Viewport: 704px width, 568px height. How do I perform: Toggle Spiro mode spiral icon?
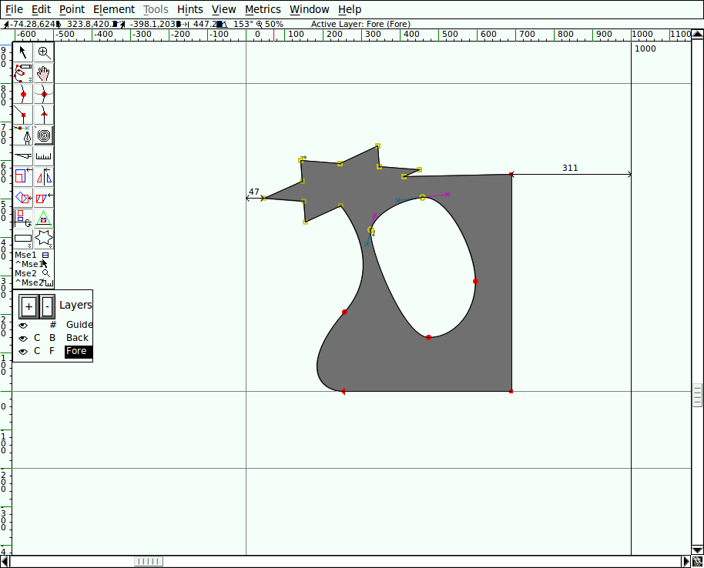[x=44, y=135]
